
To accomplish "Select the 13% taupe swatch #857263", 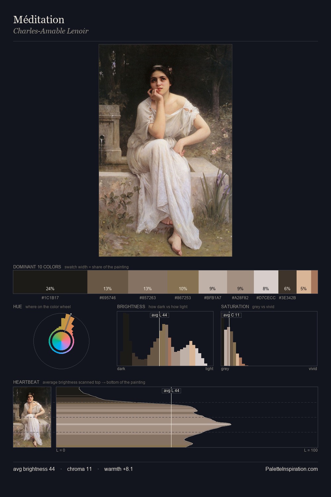I will coord(148,282).
